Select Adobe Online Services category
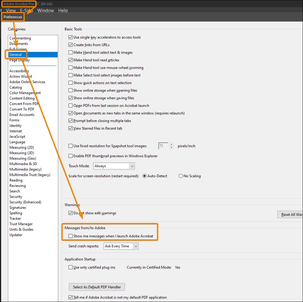The height and width of the screenshot is (302, 303). point(27,82)
